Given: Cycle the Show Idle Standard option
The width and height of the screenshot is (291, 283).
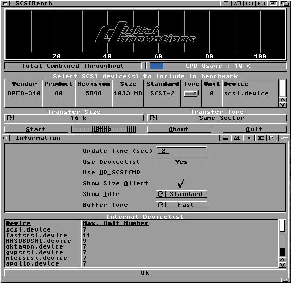Looking at the screenshot, I should [x=181, y=194].
